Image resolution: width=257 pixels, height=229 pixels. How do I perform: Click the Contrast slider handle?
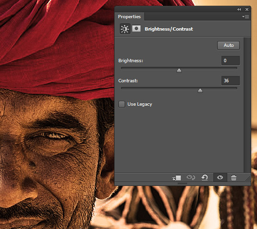click(200, 90)
